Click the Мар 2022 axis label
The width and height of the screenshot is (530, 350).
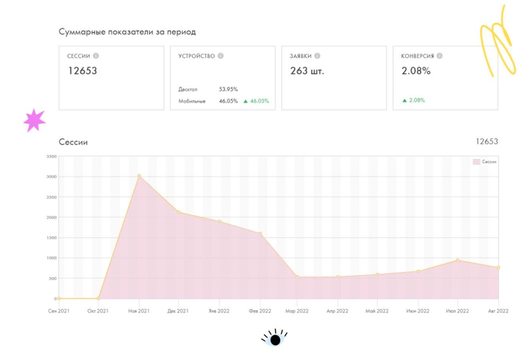[297, 311]
